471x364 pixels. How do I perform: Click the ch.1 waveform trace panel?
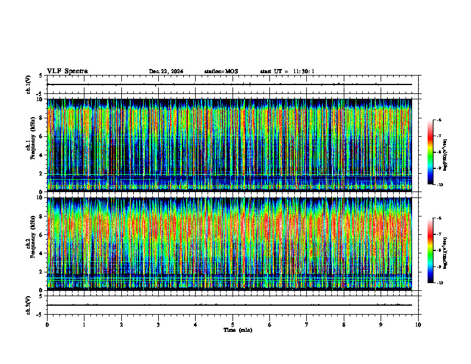pos(233,84)
